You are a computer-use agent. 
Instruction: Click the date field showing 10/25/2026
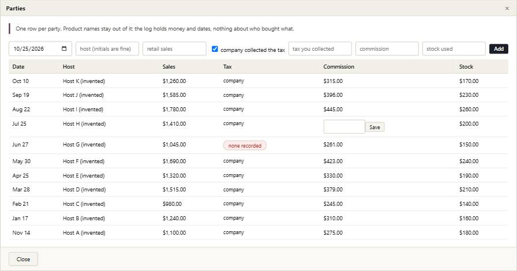40,49
